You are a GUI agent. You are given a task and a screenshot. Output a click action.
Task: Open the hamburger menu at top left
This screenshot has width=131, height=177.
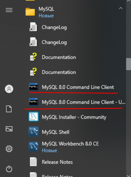pos(9,10)
